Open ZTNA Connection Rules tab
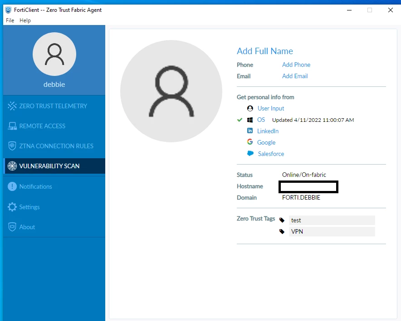 pos(54,146)
